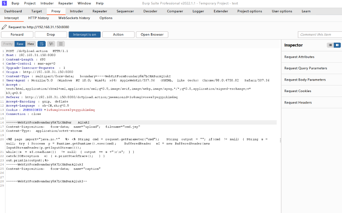Screen dimensions: 342x213
Task: Open the proxy Options sub-tab
Action: pyautogui.click(x=106, y=18)
